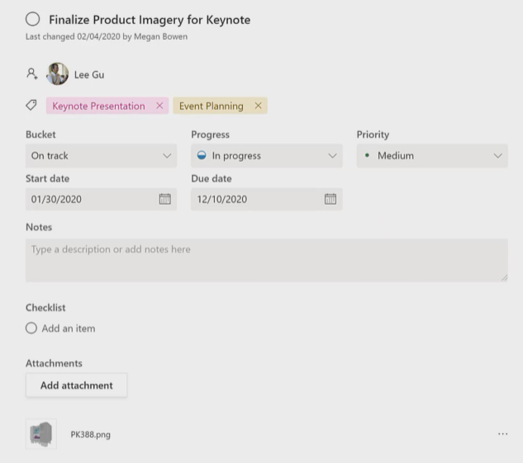Click into the Notes description field
Viewport: 523px width, 463px height.
click(x=267, y=260)
